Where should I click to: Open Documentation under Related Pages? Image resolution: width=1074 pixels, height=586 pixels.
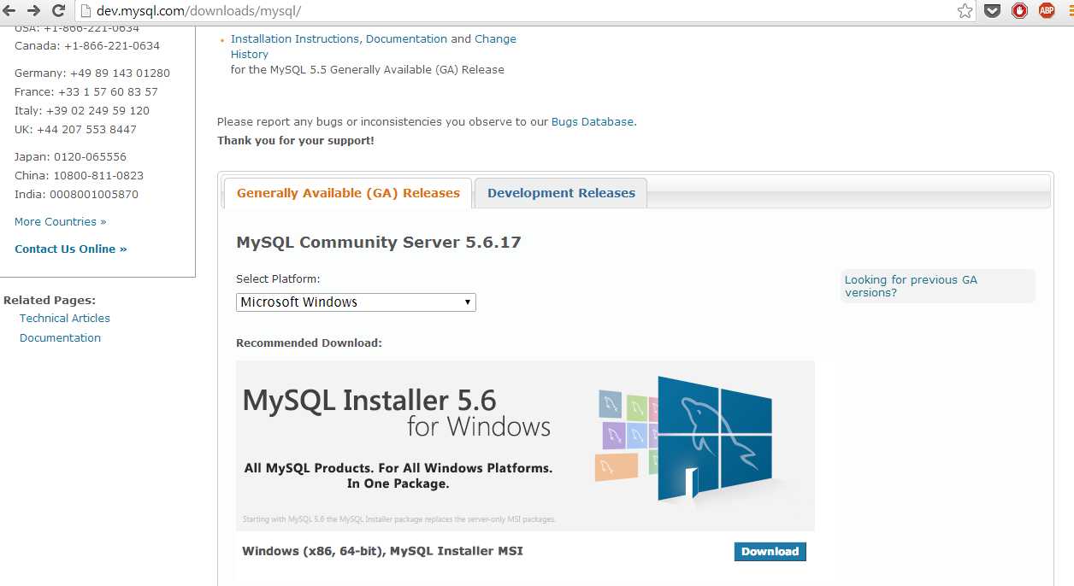click(x=60, y=338)
